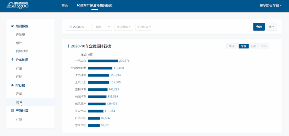289x136 pixels.
Task: Click the value 87,021
Action: [105, 125]
